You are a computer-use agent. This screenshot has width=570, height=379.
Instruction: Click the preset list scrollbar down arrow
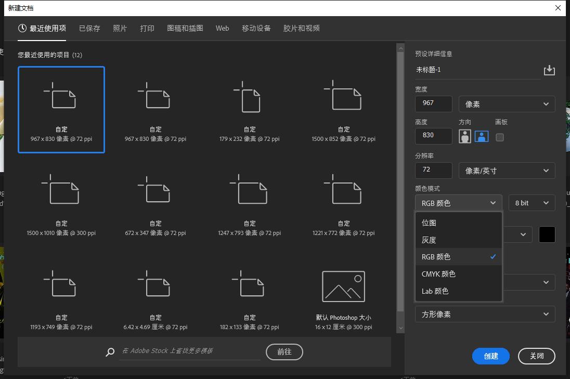click(x=400, y=328)
